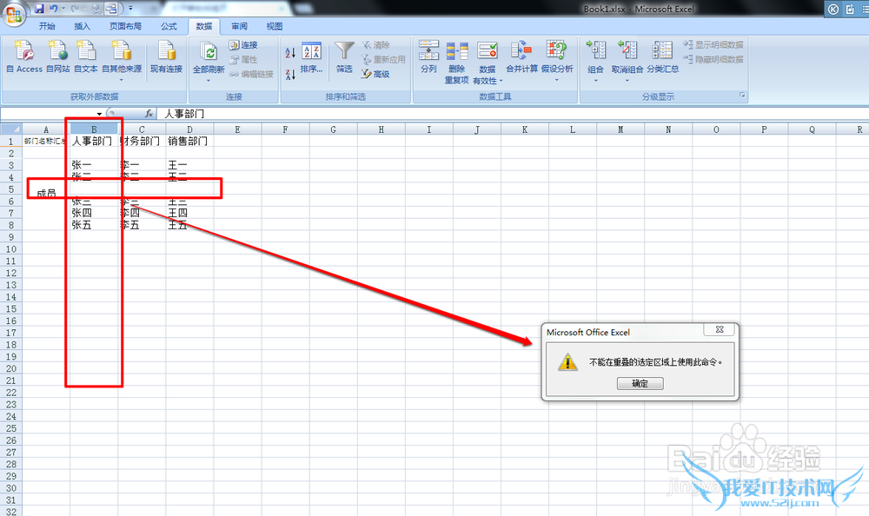Image resolution: width=869 pixels, height=516 pixels.
Task: Select cell A1 部门名称汇总
Action: 46,142
